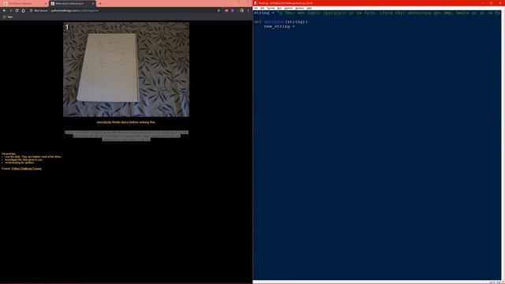505x284 pixels.
Task: Open Options menu in IDLE editor
Action: point(289,8)
